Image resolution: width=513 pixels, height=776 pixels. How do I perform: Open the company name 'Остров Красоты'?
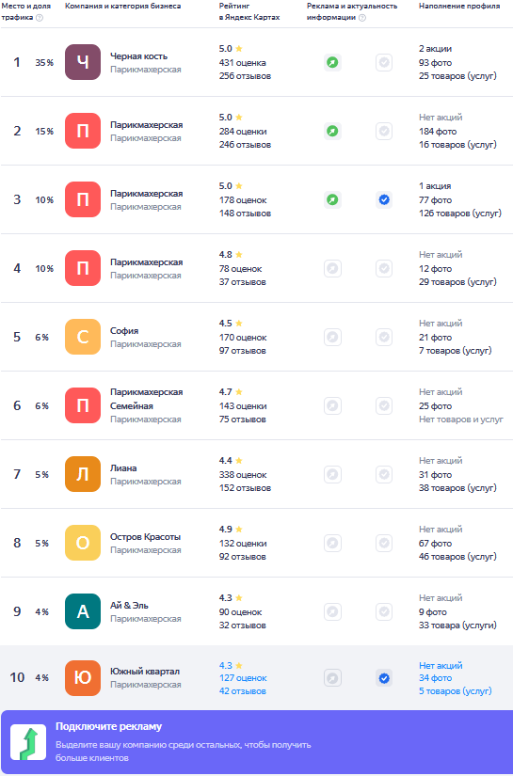click(145, 537)
